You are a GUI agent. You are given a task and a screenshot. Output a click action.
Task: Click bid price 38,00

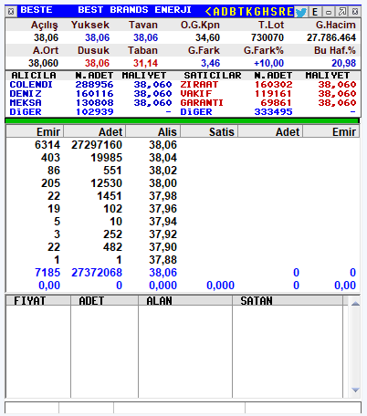pyautogui.click(x=163, y=183)
